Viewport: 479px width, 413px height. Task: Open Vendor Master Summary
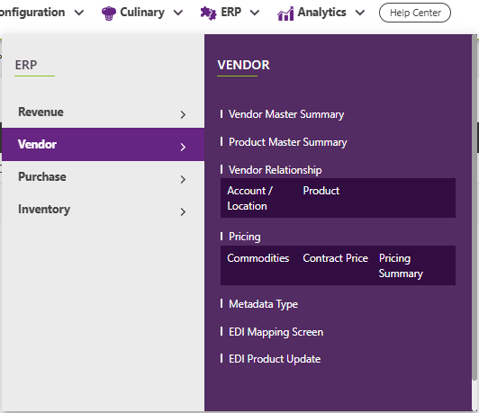coord(286,114)
